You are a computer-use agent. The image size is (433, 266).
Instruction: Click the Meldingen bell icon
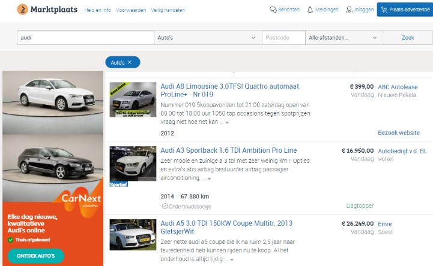310,10
